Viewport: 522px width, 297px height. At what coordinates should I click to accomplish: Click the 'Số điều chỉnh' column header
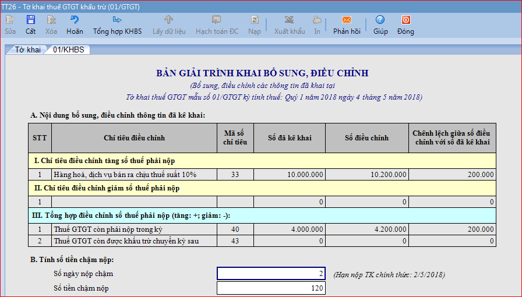(x=367, y=138)
